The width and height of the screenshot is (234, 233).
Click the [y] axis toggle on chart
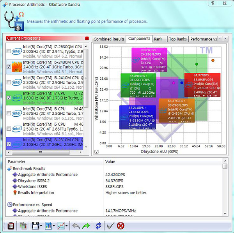[x=96, y=152]
